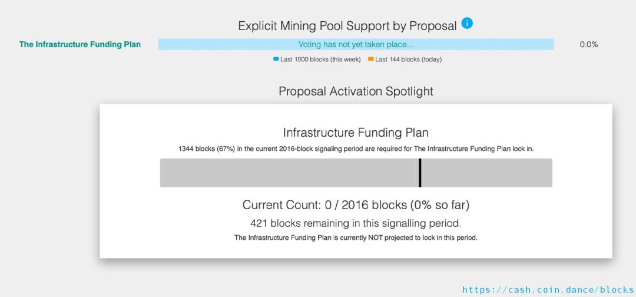
Task: Toggle 'Last 144 blocks (today)' legend label
Action: [408, 60]
